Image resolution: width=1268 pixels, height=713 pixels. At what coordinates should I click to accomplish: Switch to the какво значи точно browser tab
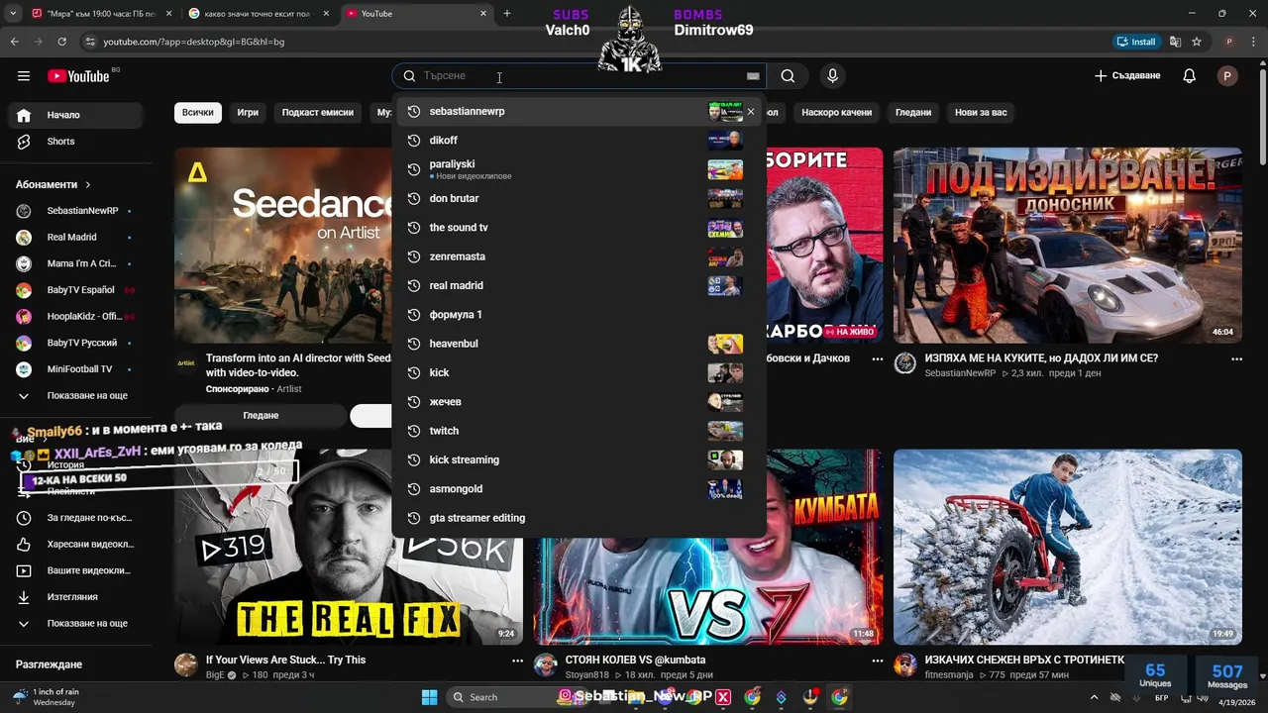click(x=260, y=14)
